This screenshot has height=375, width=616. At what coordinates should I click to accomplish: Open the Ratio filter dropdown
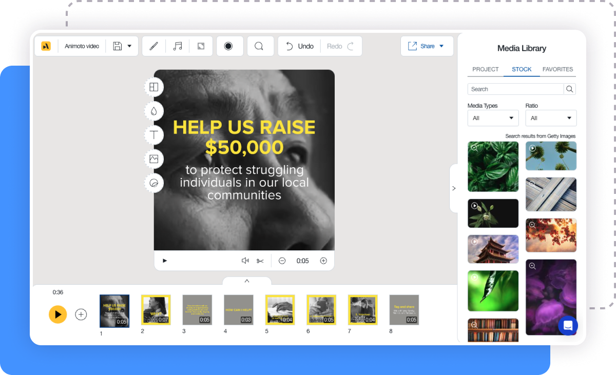[x=550, y=118]
